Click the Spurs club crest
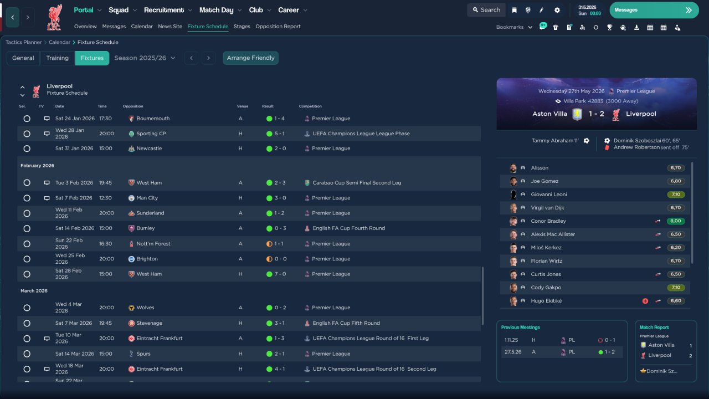This screenshot has width=709, height=399. [131, 354]
